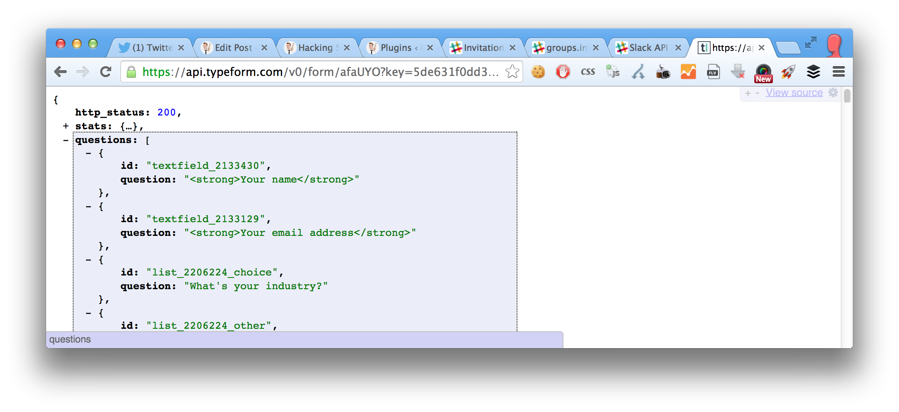The image size is (899, 412).
Task: Bookmark page using the star icon
Action: pos(512,71)
